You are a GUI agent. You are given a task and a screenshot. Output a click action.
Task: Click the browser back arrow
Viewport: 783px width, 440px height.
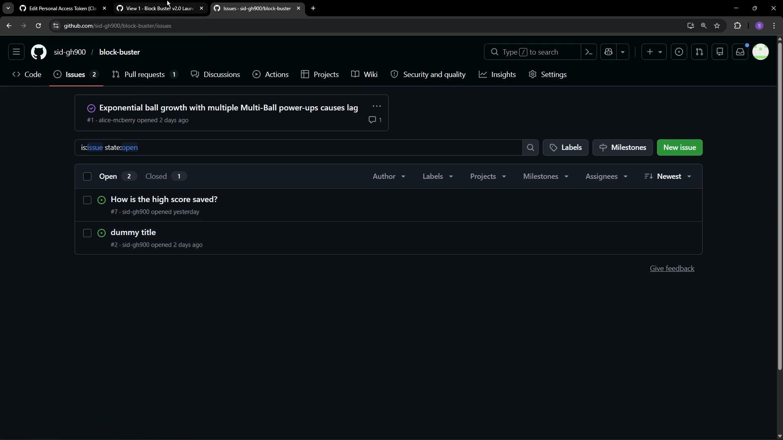tap(9, 26)
